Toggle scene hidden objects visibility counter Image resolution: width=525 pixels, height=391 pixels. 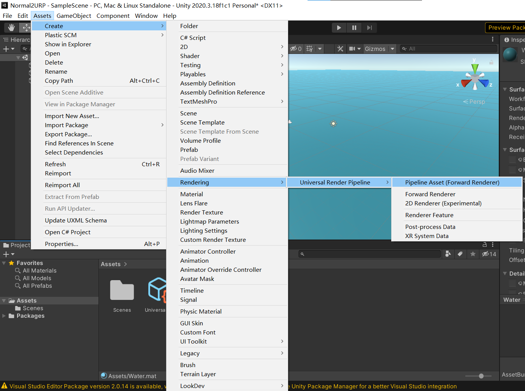pyautogui.click(x=296, y=49)
